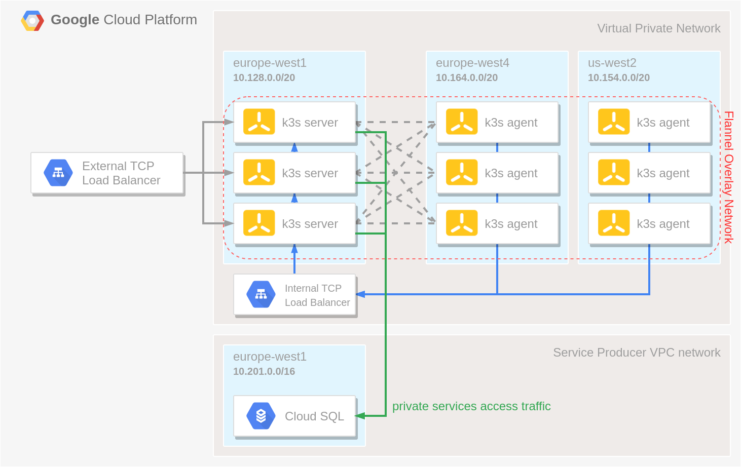741x467 pixels.
Task: Click 'europe-west1' label above 10.201.0.0/16
Action: [x=270, y=357]
